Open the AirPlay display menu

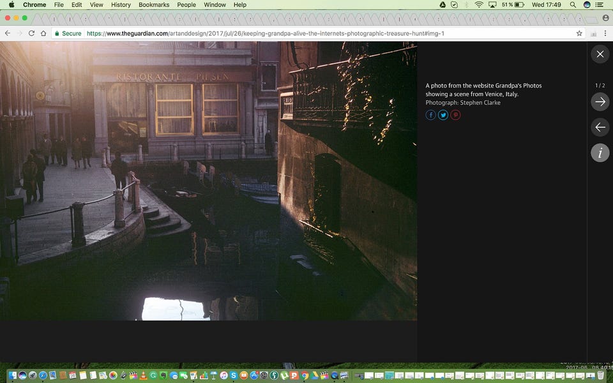tap(492, 4)
